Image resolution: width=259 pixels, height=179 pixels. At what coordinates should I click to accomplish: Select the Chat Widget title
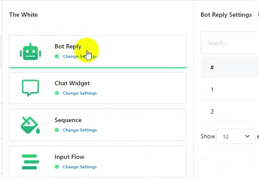(72, 84)
